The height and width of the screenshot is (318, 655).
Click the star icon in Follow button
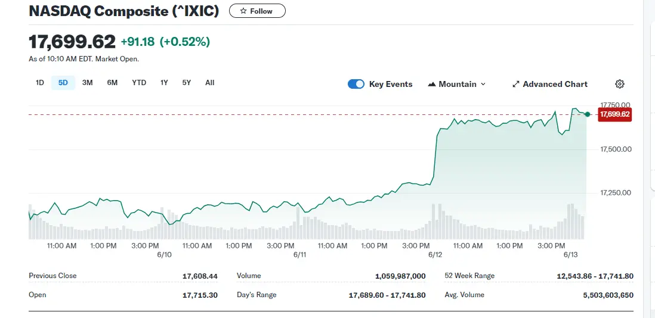(x=243, y=11)
